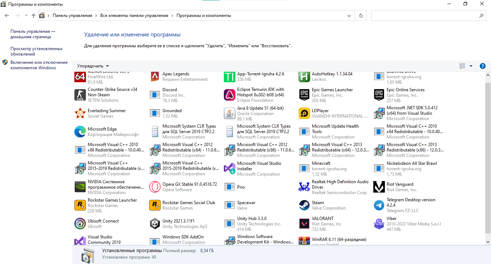Click the Opera GX Stable icon
The width and height of the screenshot is (491, 264).
[x=155, y=187]
